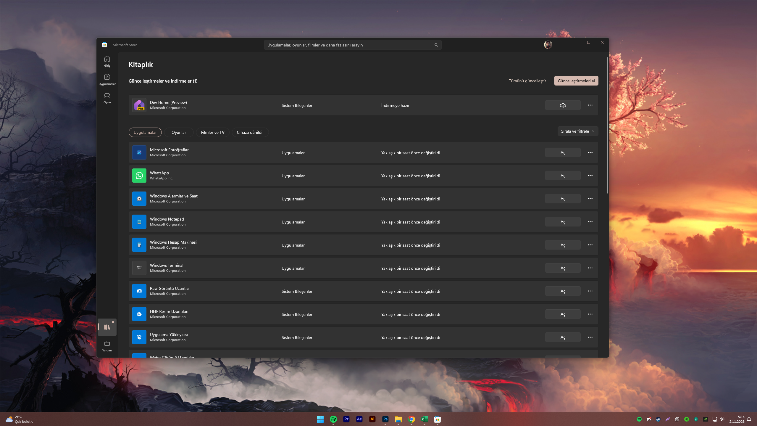Click Aç button for Windows Notepad
Viewport: 757px width, 426px height.
point(562,222)
